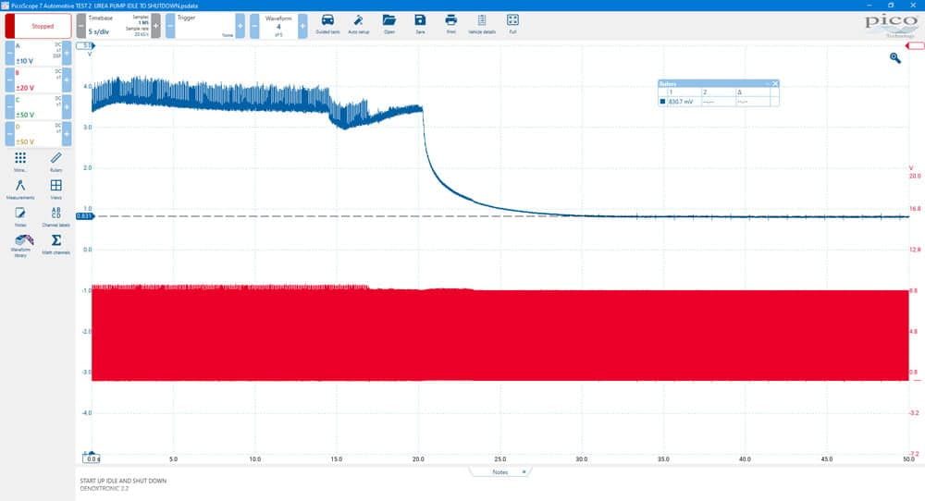The image size is (925, 501).
Task: Open the Guided tests car icon
Action: click(327, 24)
